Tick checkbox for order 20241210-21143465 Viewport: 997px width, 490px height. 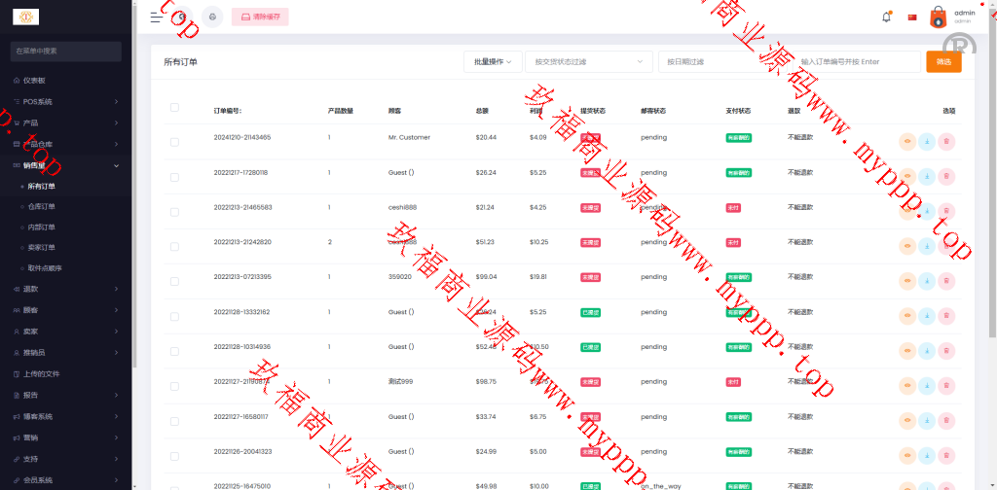(x=174, y=142)
